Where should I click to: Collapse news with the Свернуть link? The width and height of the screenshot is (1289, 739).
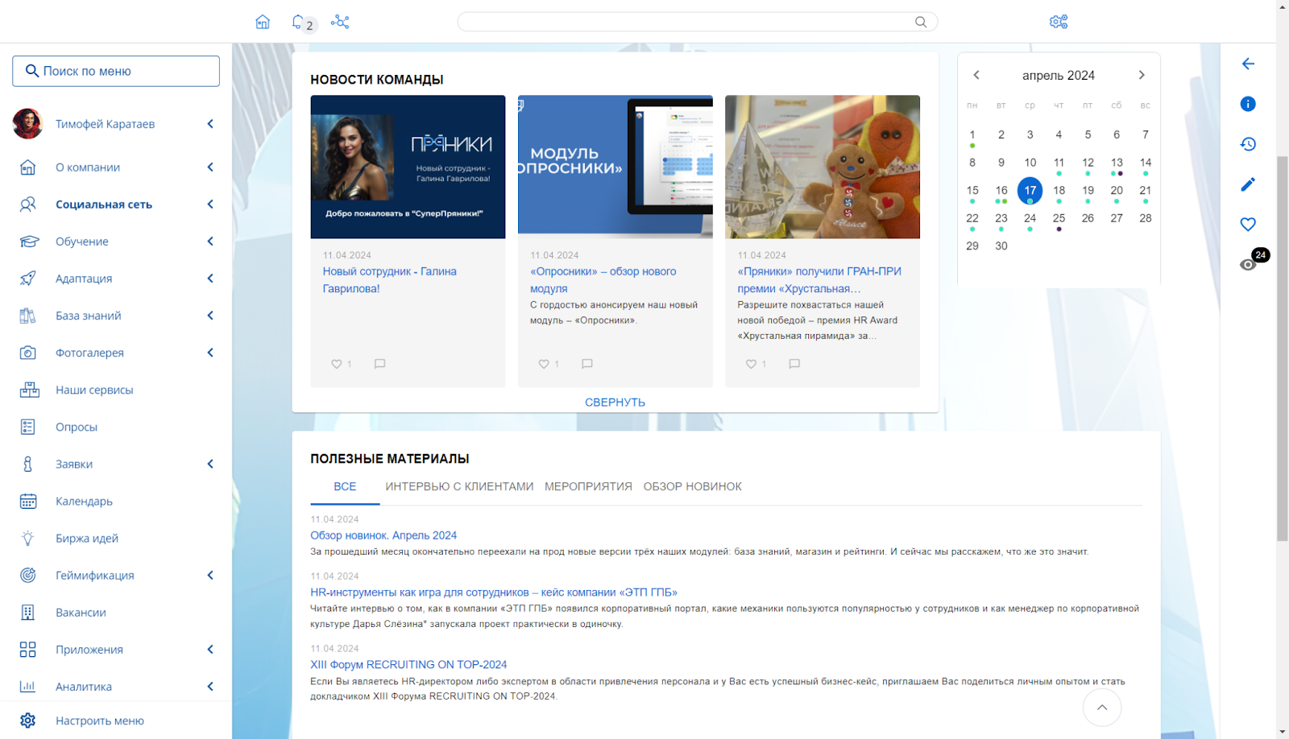click(615, 403)
